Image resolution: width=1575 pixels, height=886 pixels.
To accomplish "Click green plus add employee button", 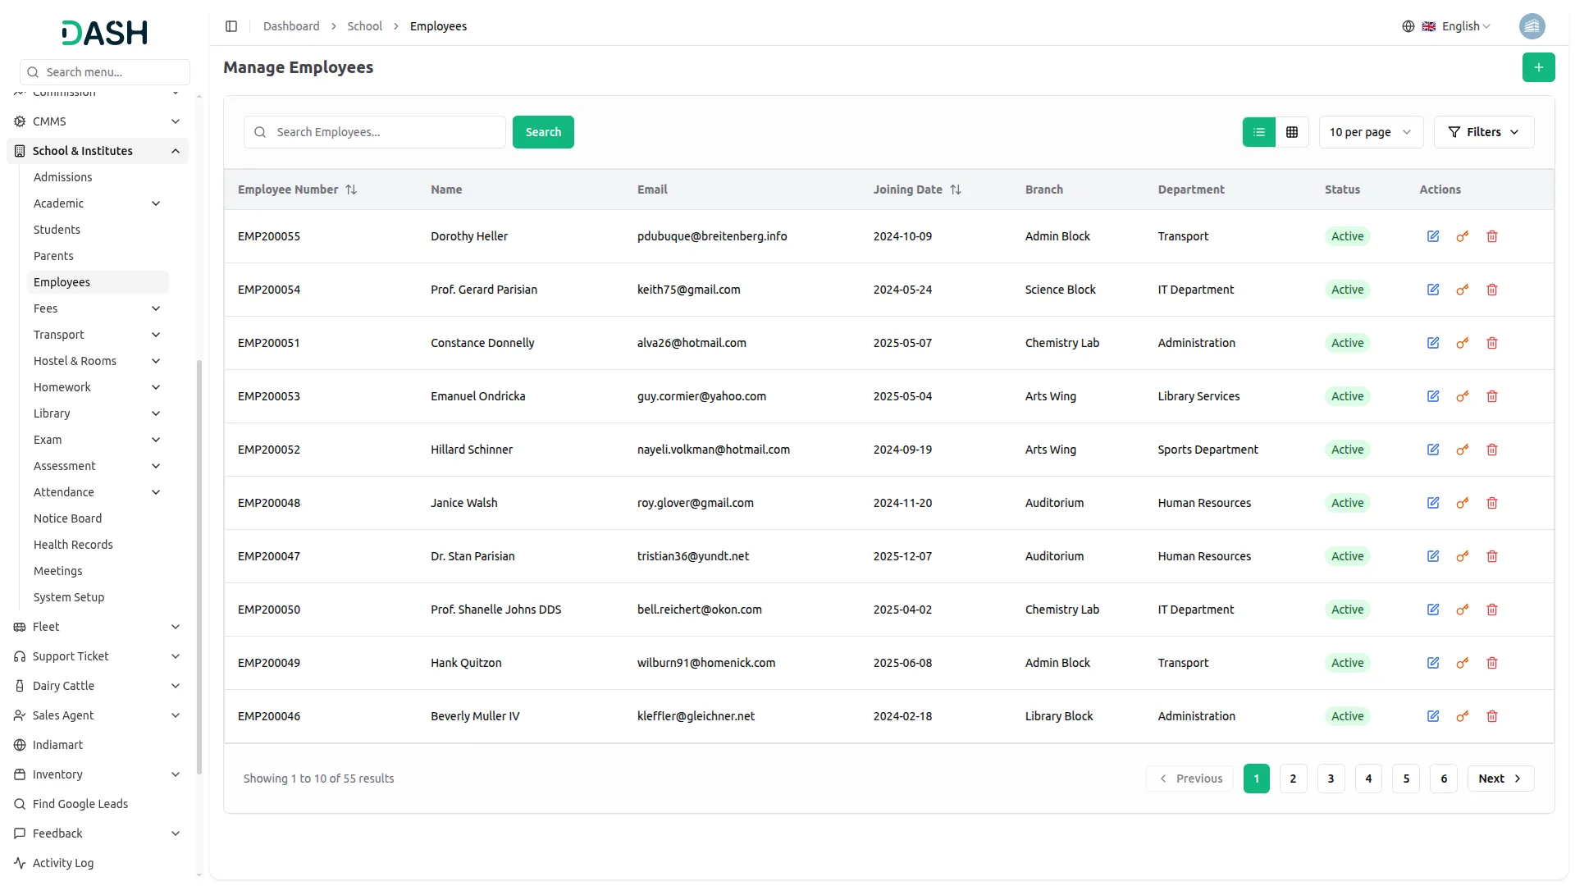I will tap(1538, 67).
